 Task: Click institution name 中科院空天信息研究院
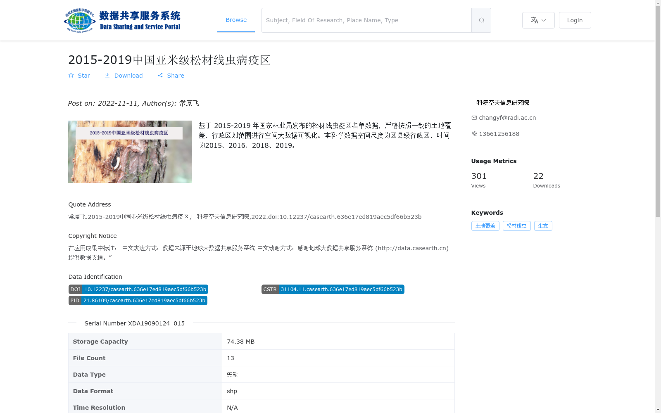coord(500,102)
